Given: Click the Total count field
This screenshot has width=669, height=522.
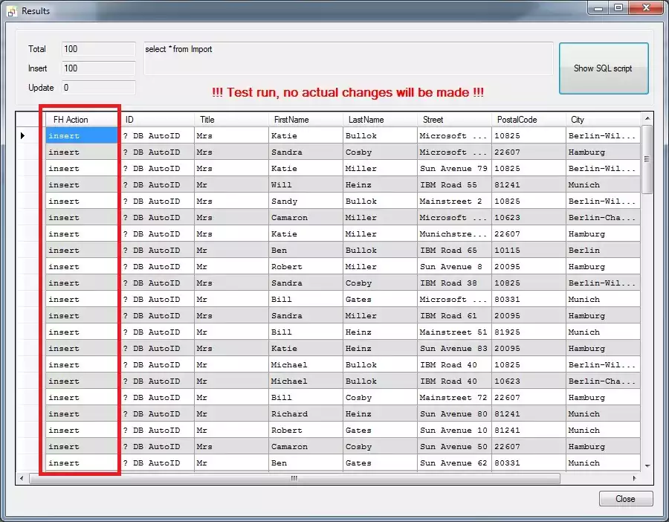Looking at the screenshot, I should click(x=98, y=49).
